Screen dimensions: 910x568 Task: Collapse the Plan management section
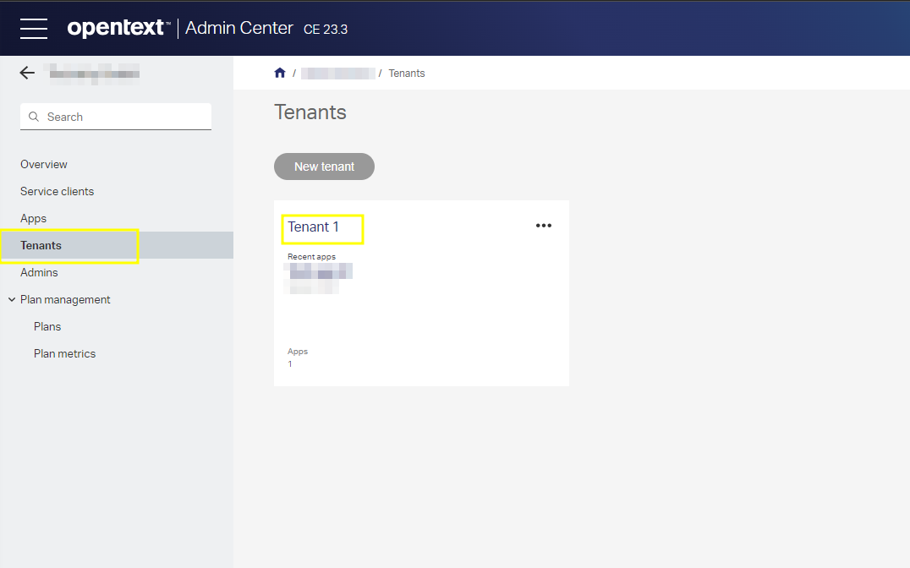11,299
